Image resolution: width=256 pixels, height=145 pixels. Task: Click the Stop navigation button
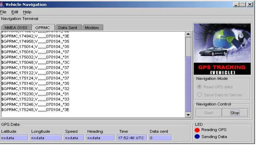click(x=235, y=113)
